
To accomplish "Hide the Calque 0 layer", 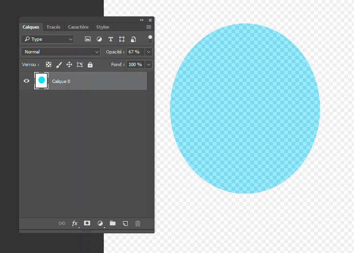I will pos(26,81).
